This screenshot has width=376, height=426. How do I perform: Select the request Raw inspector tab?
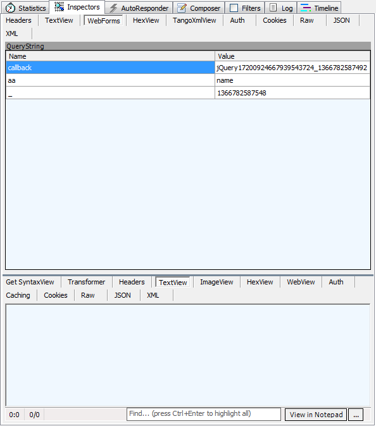coord(306,20)
